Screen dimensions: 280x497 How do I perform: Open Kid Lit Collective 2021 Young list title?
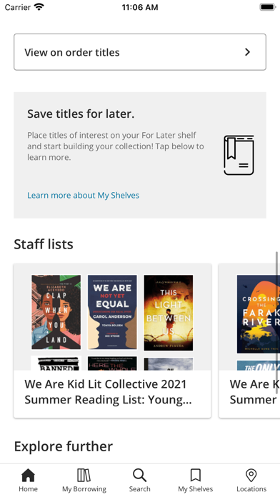pyautogui.click(x=108, y=392)
